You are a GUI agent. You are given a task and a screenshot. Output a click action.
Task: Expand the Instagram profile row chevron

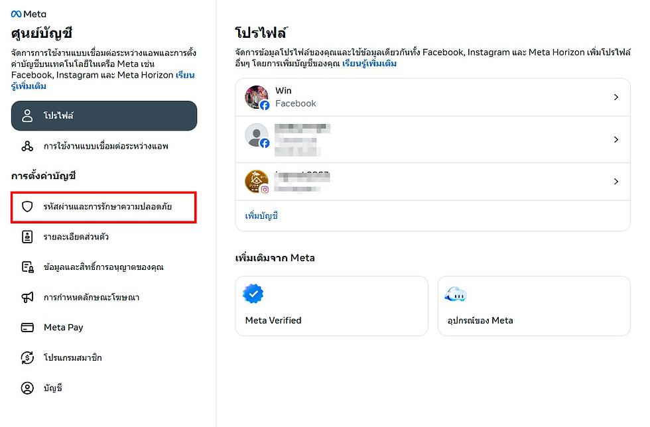pyautogui.click(x=616, y=182)
